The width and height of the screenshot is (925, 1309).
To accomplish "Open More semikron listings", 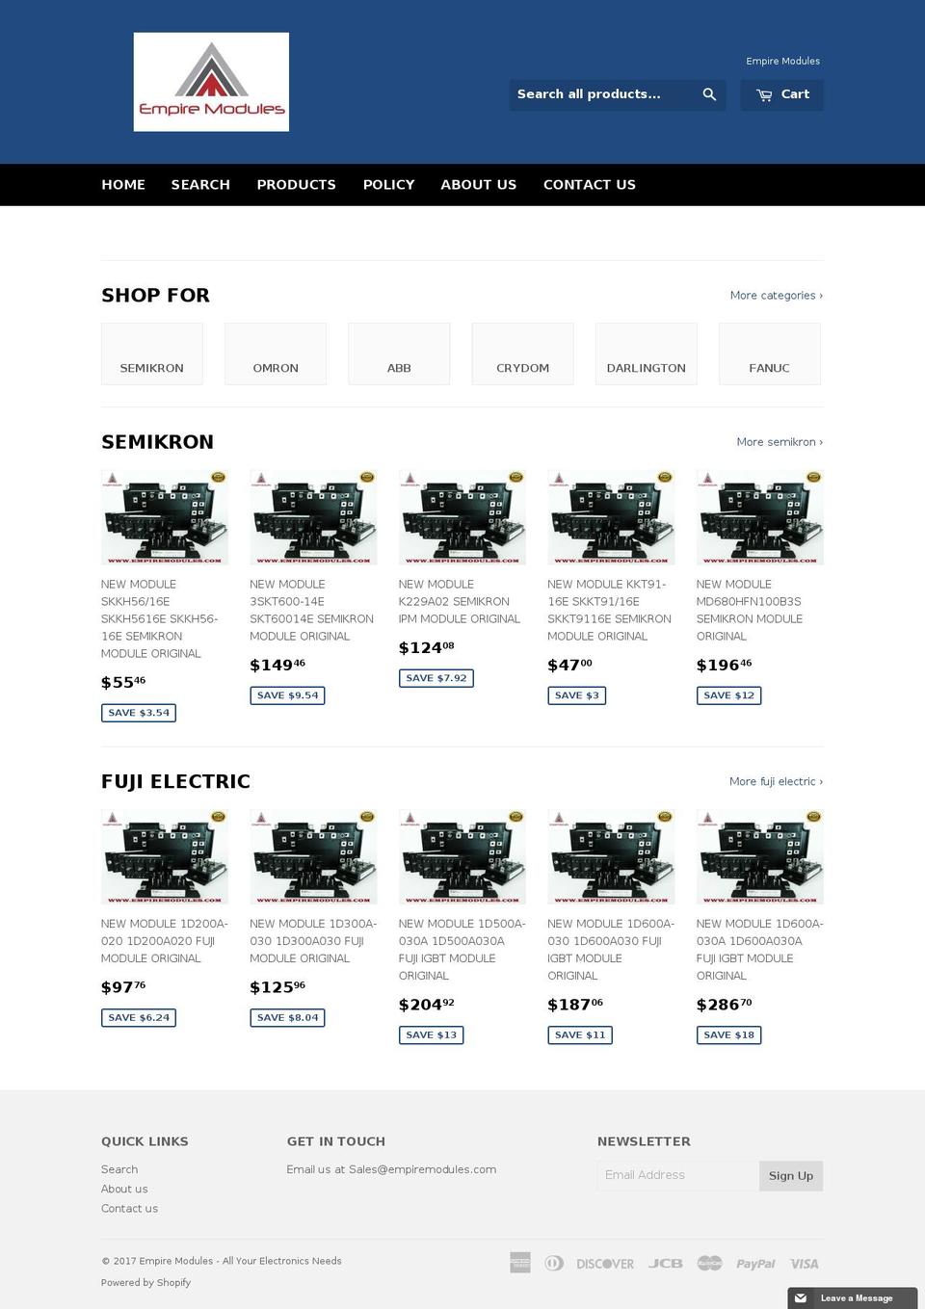I will pos(780,442).
